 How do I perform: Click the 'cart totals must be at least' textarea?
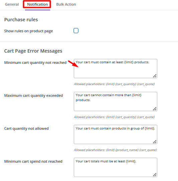(116, 167)
